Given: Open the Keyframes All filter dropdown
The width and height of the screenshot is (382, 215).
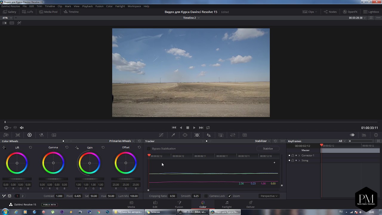Looking at the screenshot, I should (x=342, y=141).
